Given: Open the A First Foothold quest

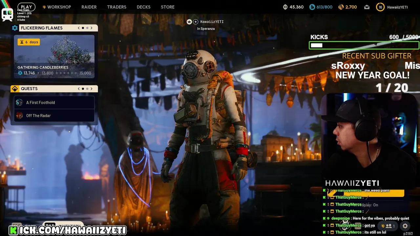Looking at the screenshot, I should tap(54, 102).
